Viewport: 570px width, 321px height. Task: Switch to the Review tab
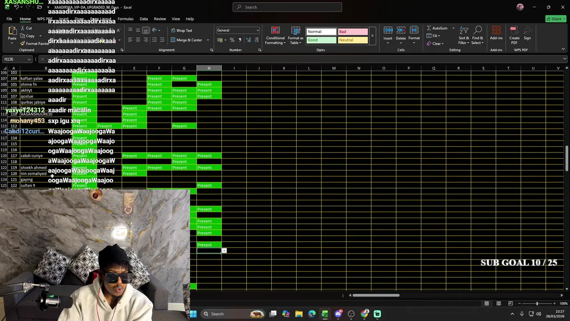pyautogui.click(x=160, y=19)
